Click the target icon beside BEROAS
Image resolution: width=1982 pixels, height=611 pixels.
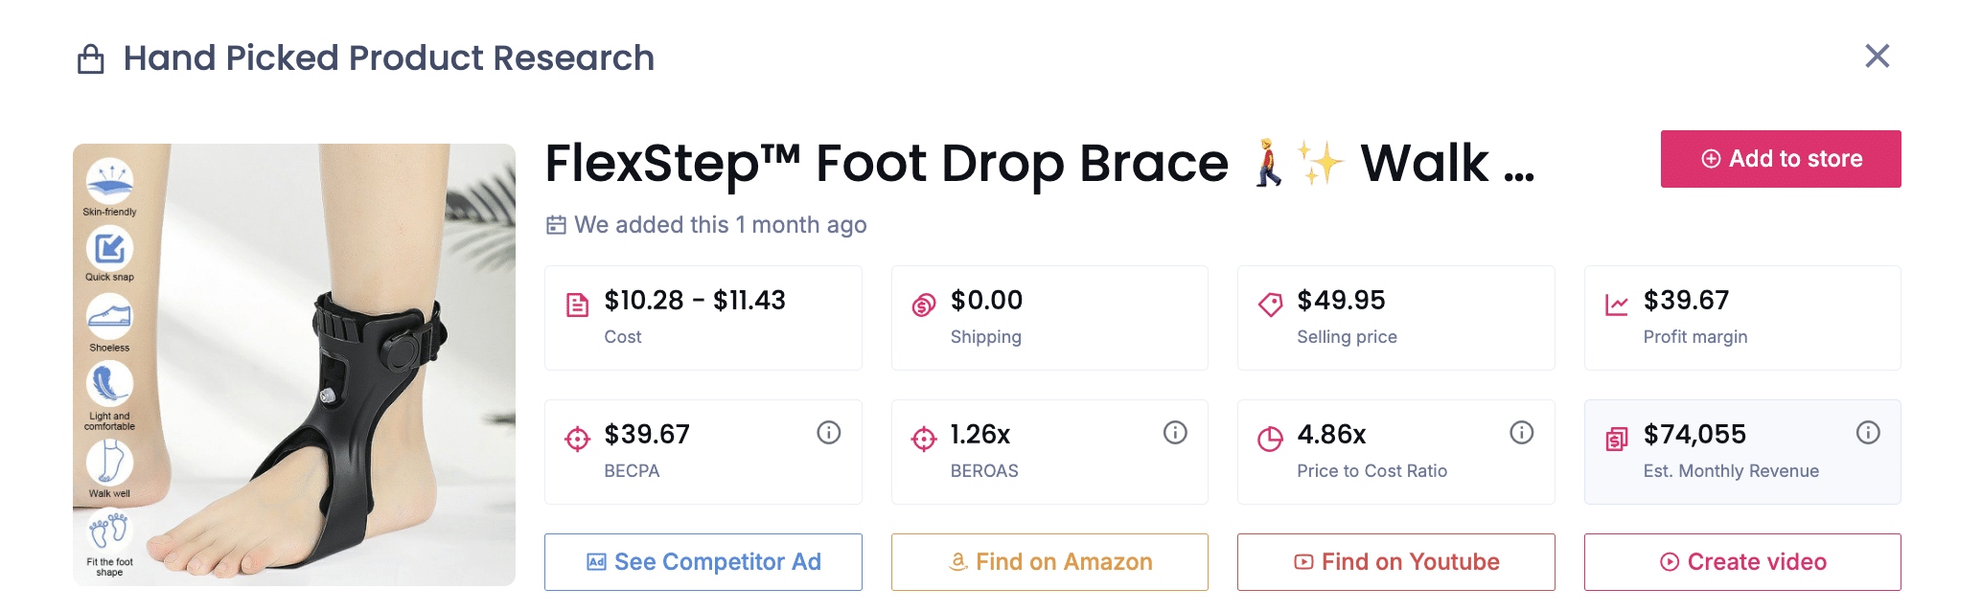[x=922, y=436]
